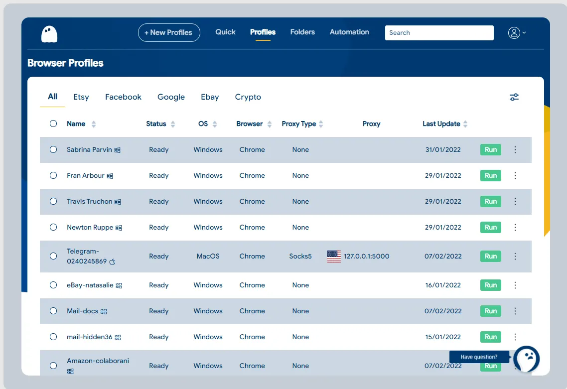Run the eBay-natasalie profile
567x389 pixels.
coord(490,285)
